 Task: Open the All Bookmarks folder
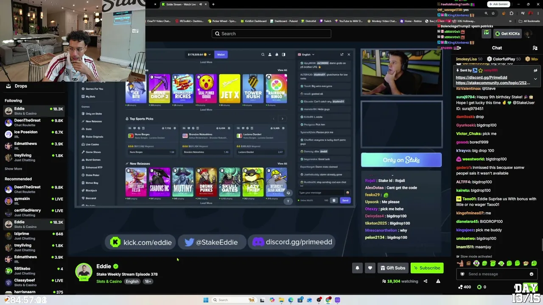(x=530, y=21)
